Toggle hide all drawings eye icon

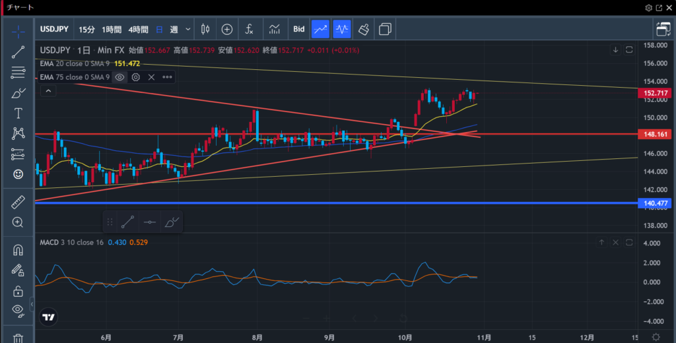pyautogui.click(x=18, y=310)
